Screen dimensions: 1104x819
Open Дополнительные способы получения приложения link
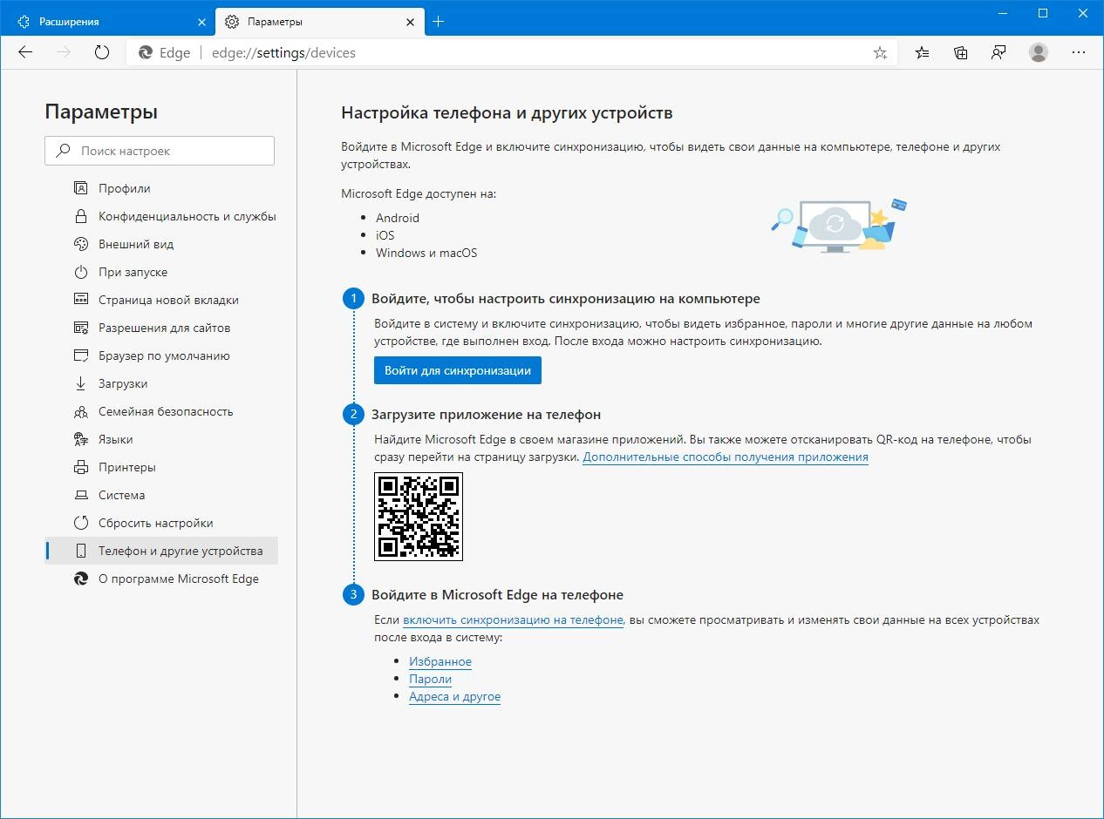[726, 457]
